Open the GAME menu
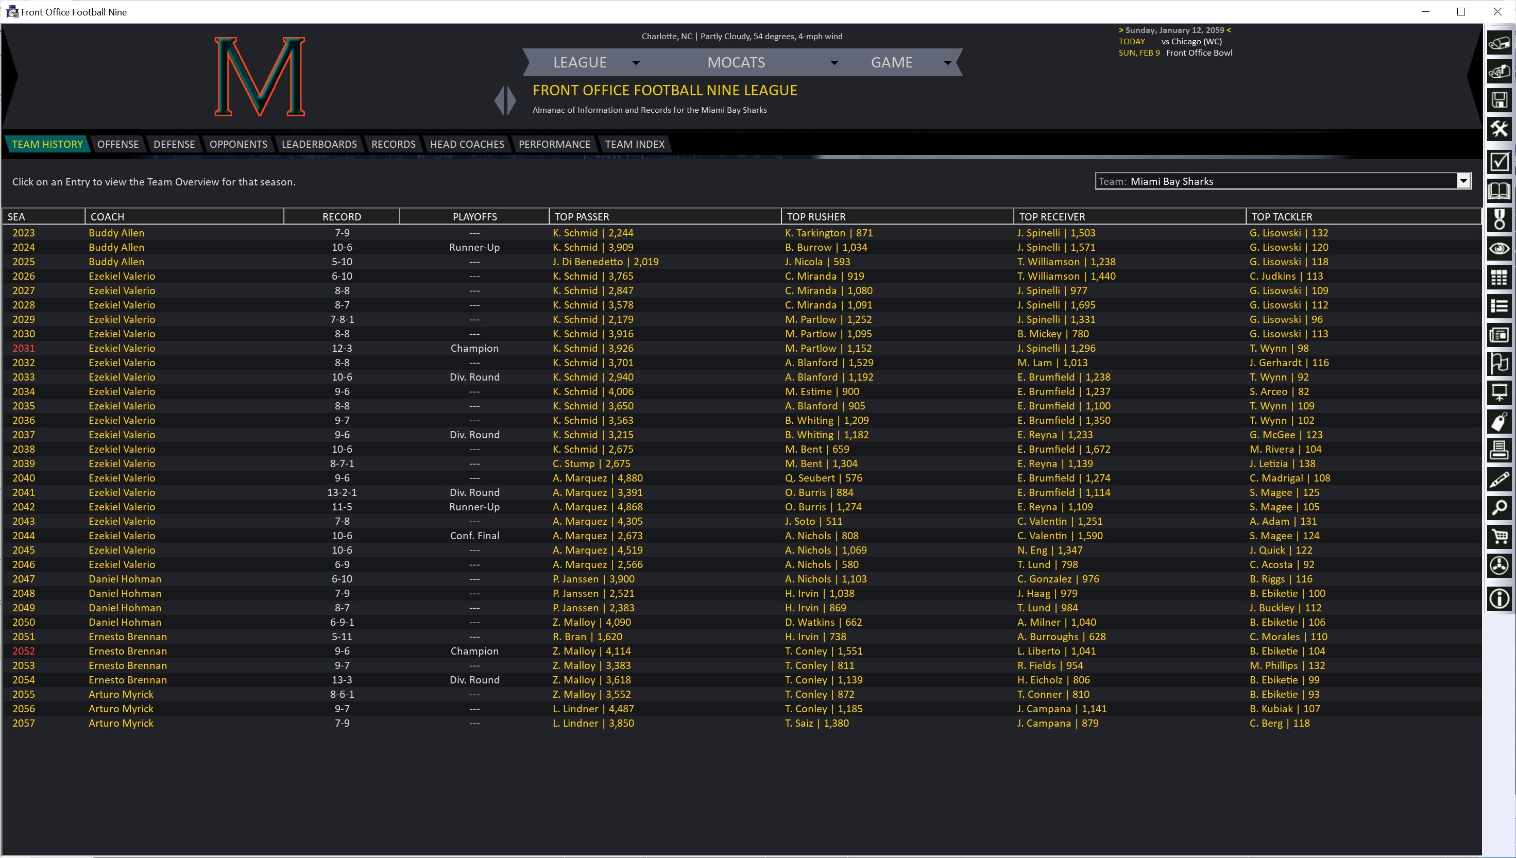The width and height of the screenshot is (1516, 858). pos(892,62)
